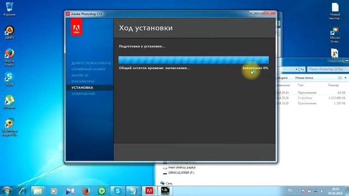
Task: Sort by the Тип column header
Action: (x=300, y=85)
